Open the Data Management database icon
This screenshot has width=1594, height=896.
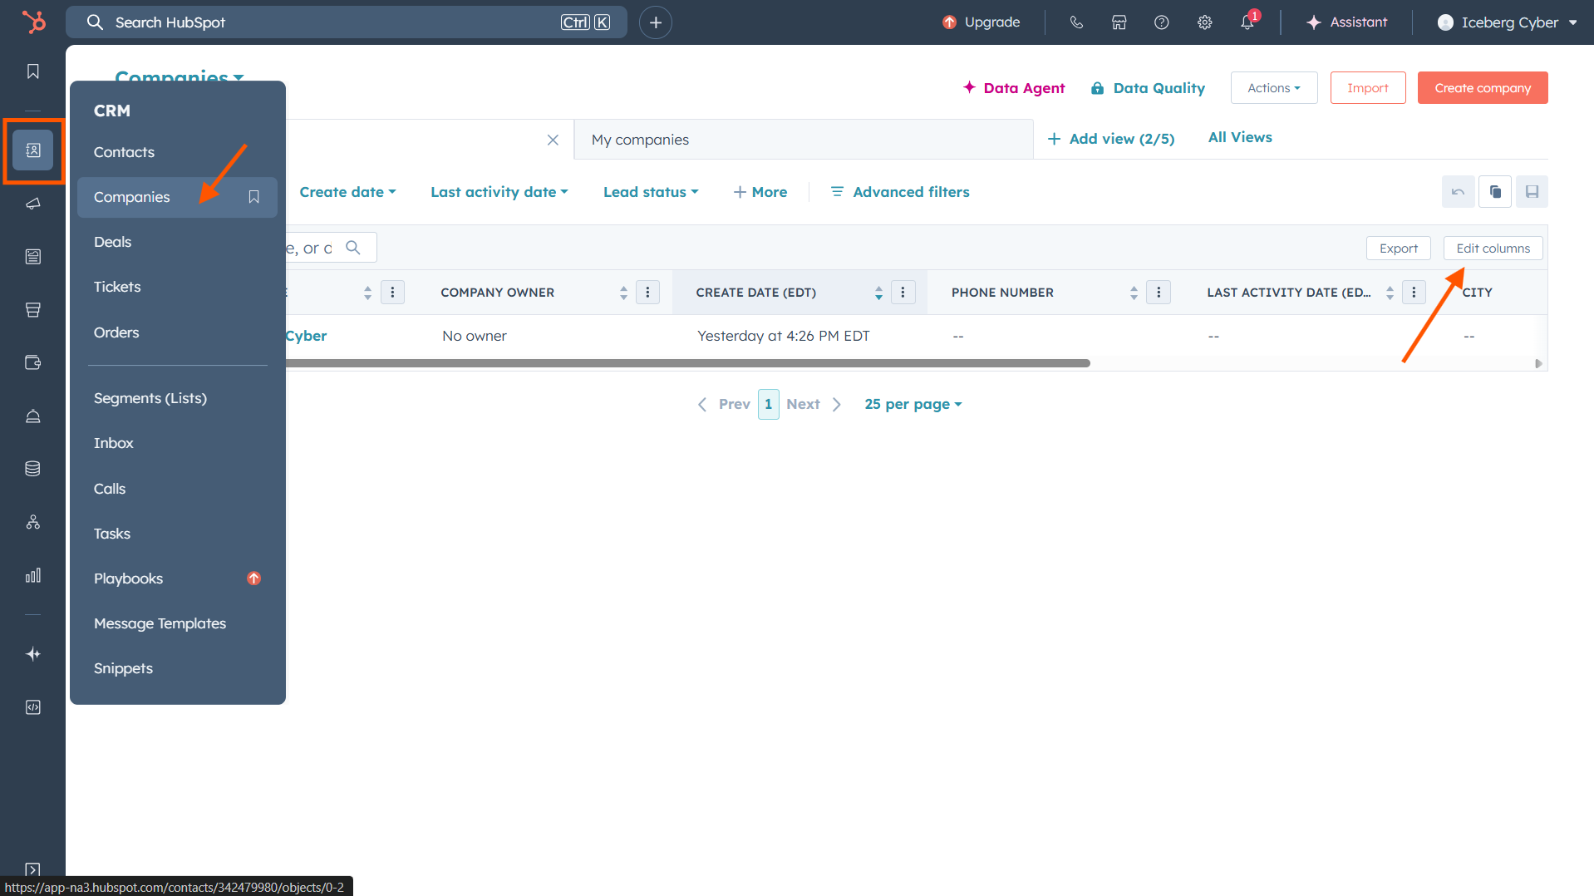click(33, 469)
